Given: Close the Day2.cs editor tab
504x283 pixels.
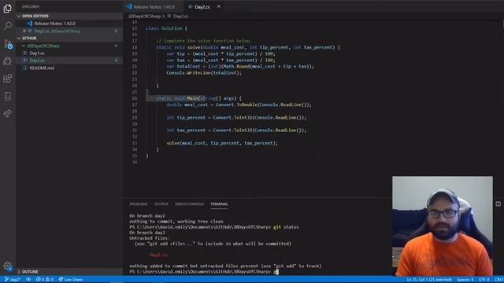Looking at the screenshot, I should tap(219, 6).
